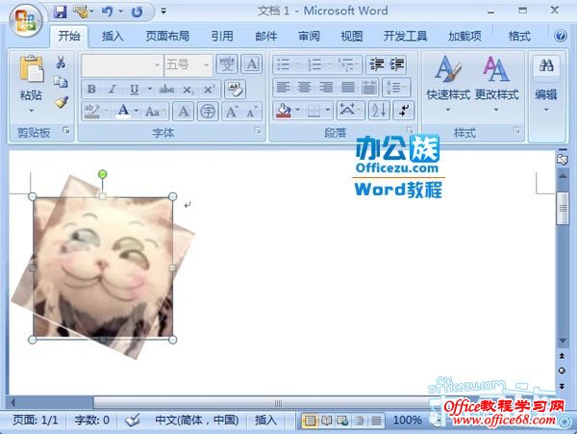The height and width of the screenshot is (434, 577).
Task: Switch to the 格式 tab
Action: click(519, 36)
